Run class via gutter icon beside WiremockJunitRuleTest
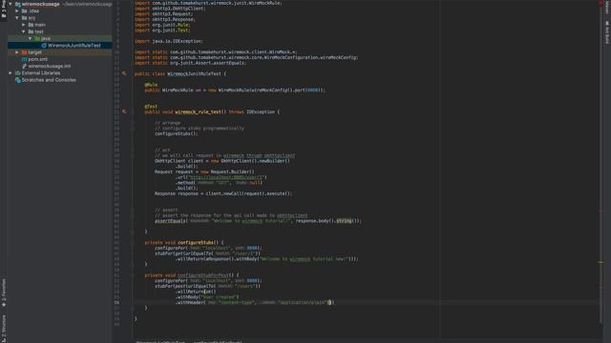Image resolution: width=611 pixels, height=343 pixels. pyautogui.click(x=124, y=73)
